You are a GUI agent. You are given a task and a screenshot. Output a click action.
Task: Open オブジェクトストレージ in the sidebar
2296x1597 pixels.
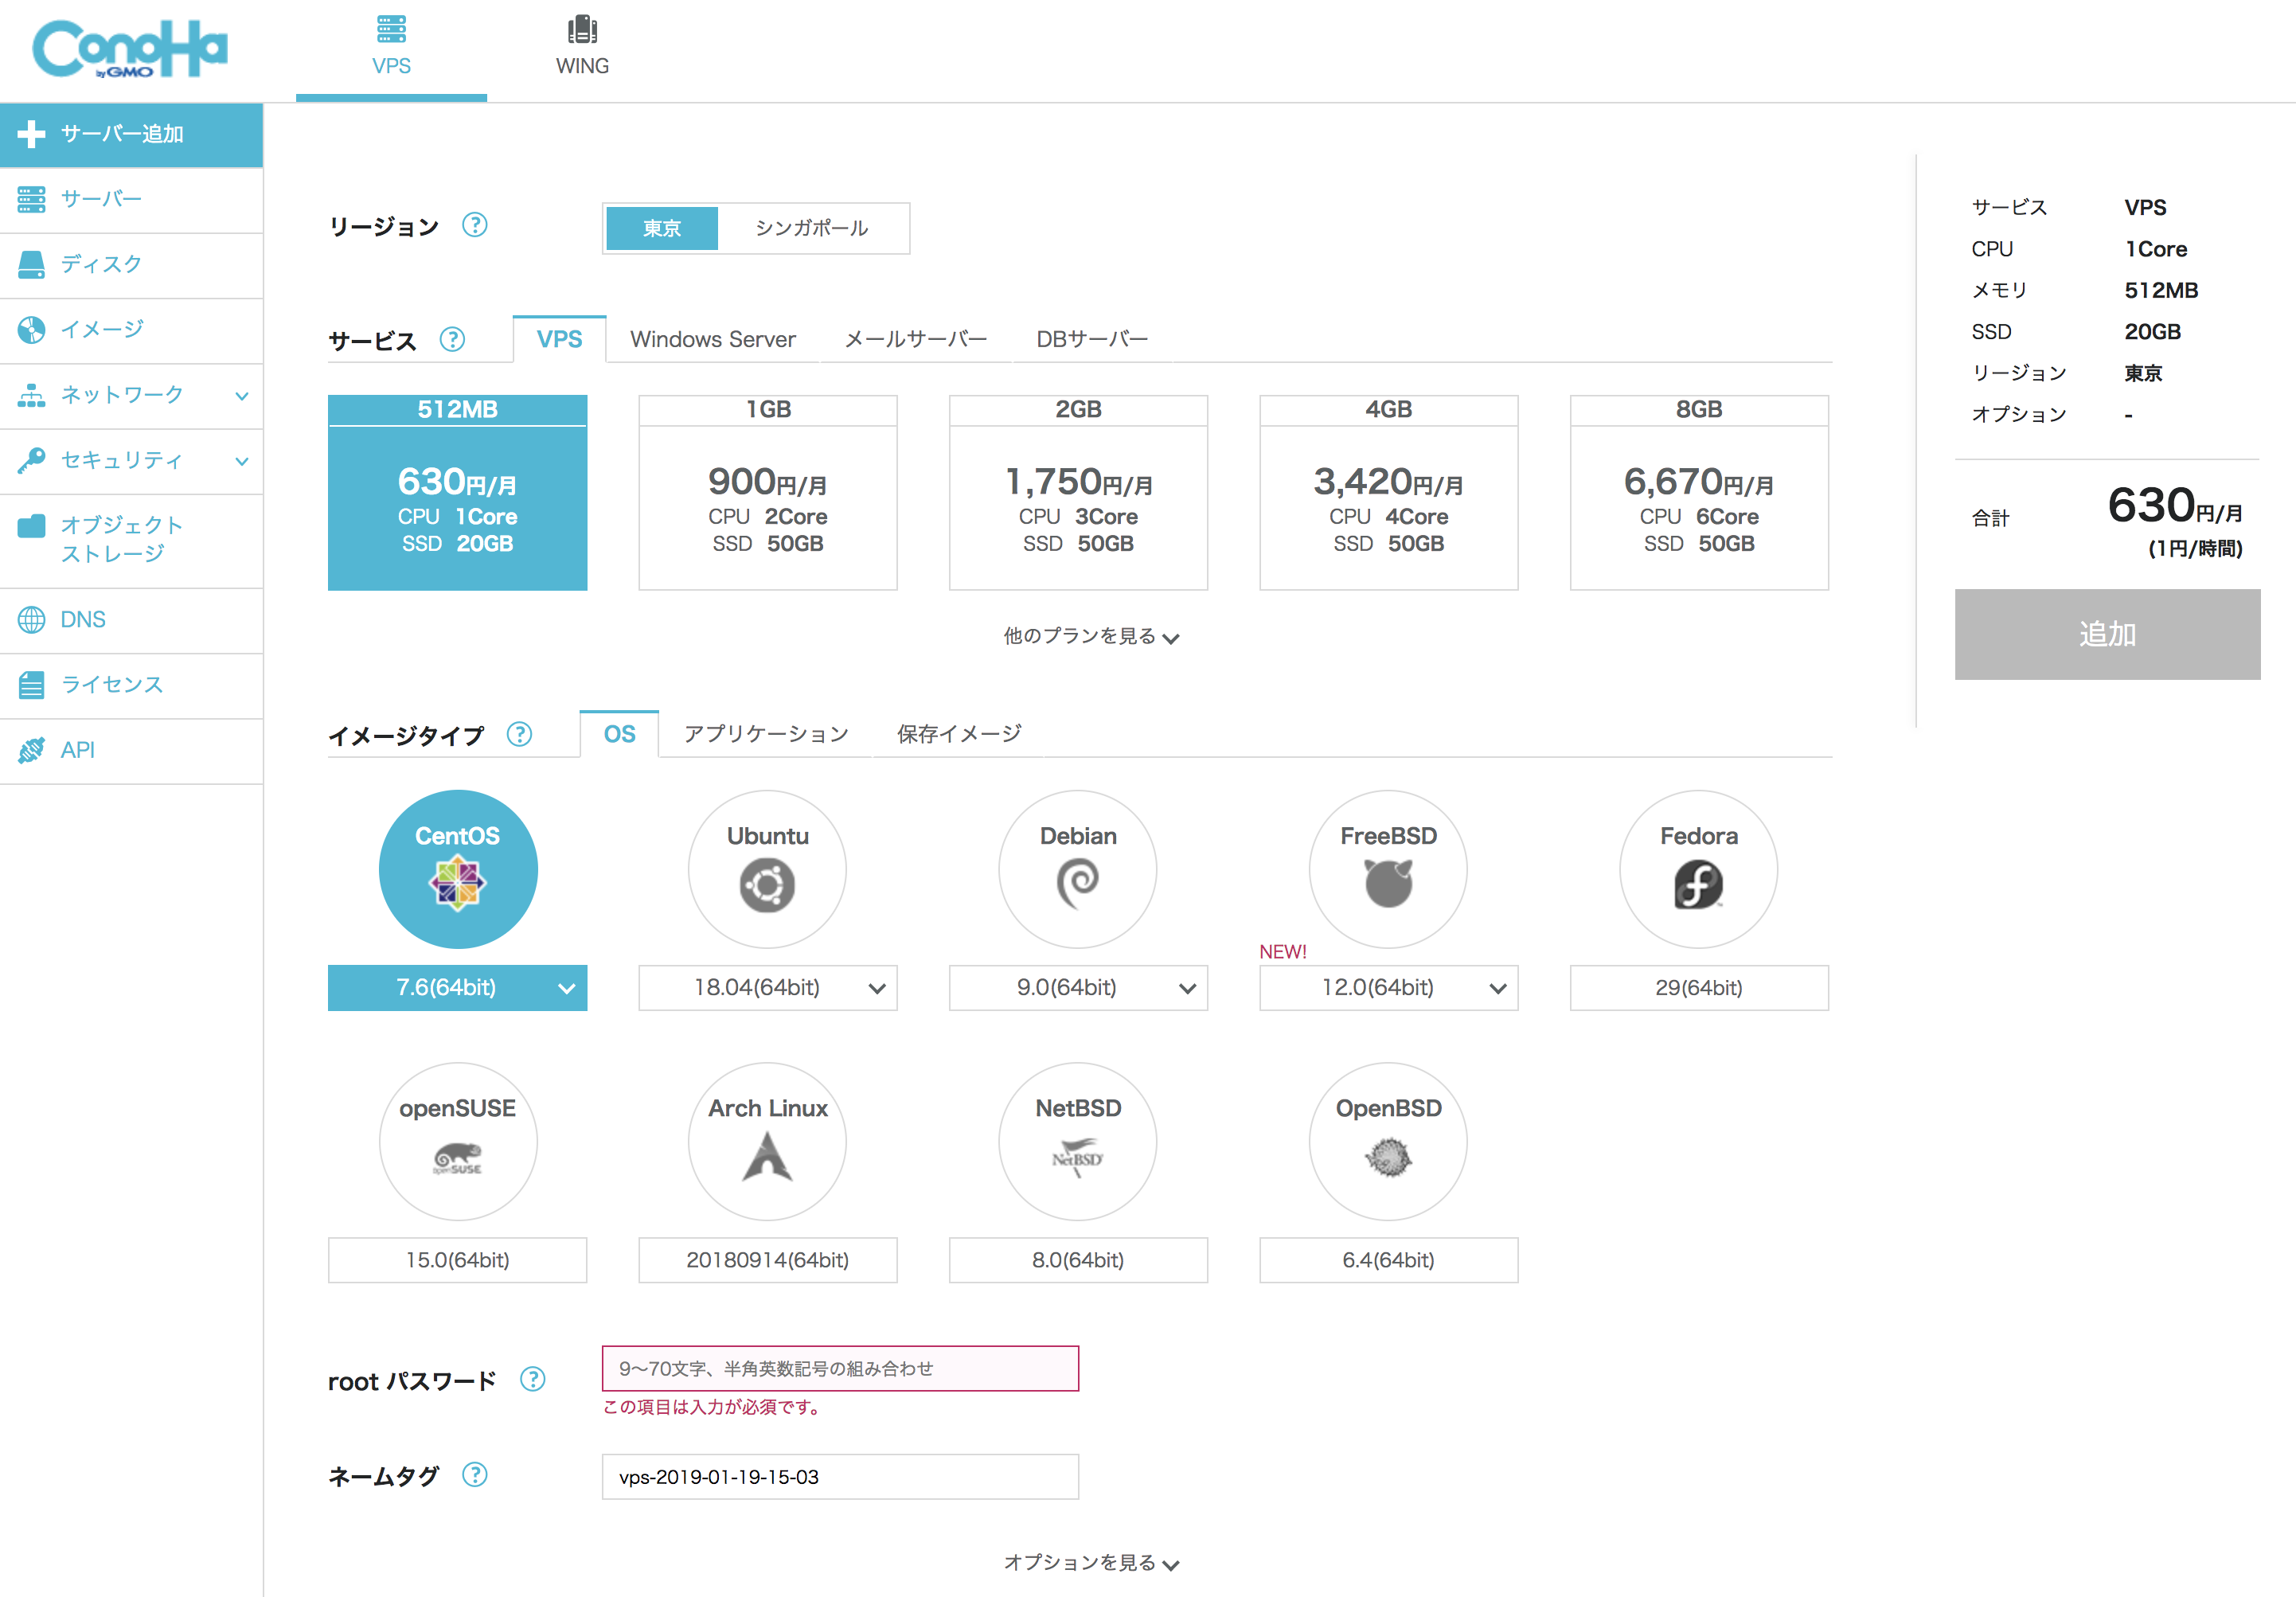click(x=131, y=540)
